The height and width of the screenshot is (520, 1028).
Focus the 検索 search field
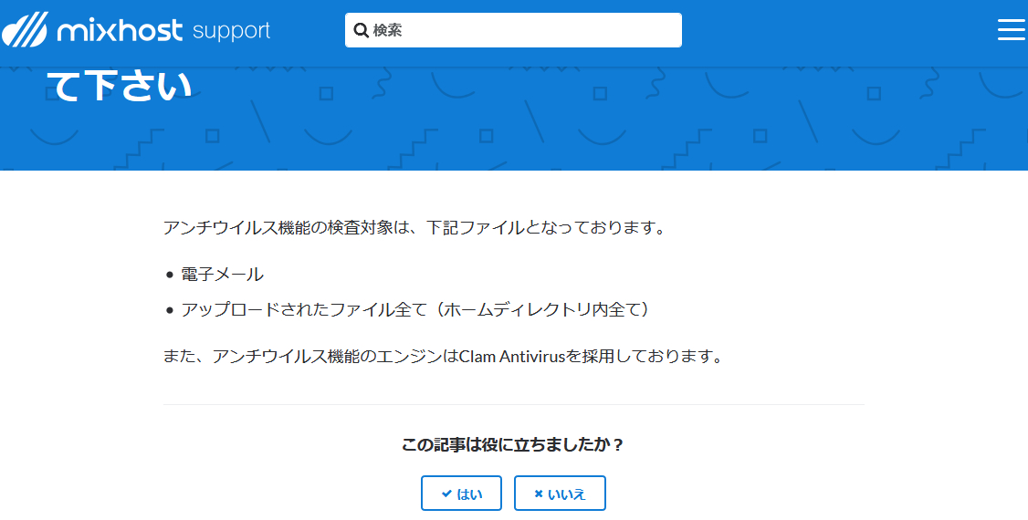(513, 30)
